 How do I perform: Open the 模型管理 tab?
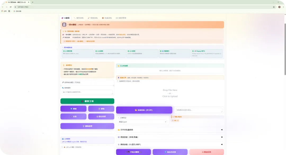(x=121, y=18)
